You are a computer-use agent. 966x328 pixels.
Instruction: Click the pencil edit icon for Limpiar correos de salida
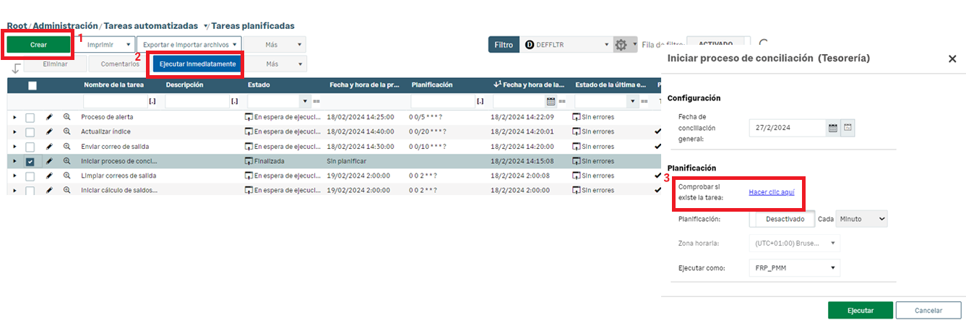pos(49,176)
